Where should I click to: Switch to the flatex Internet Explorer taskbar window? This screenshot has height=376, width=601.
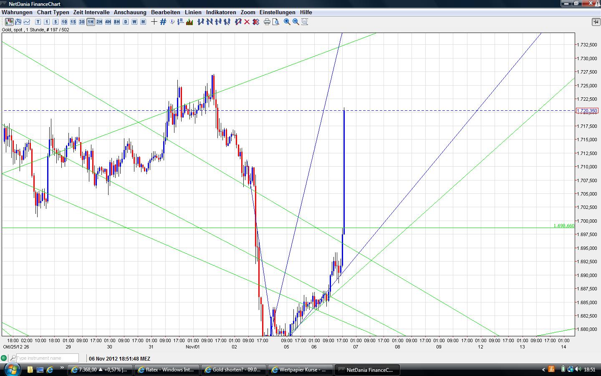pyautogui.click(x=167, y=370)
